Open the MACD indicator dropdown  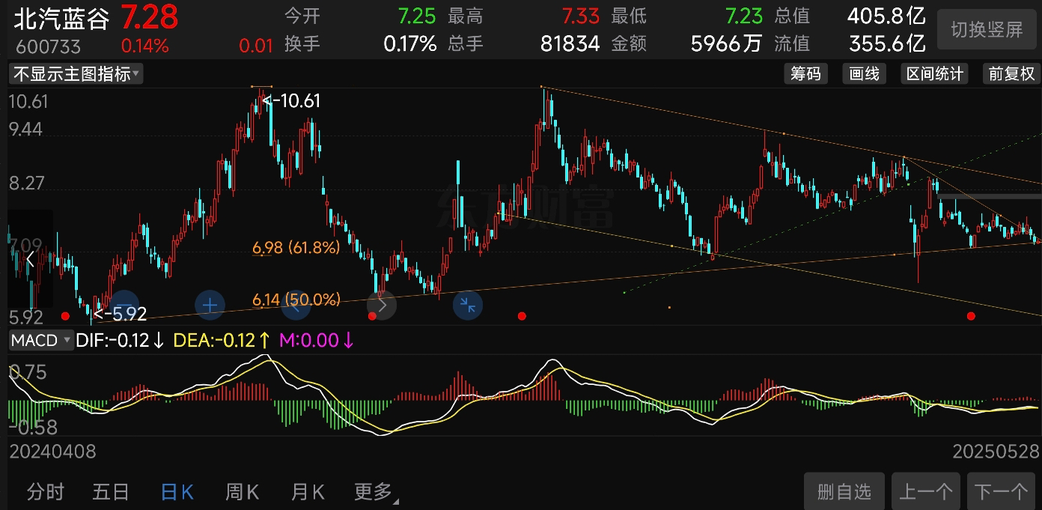pyautogui.click(x=40, y=341)
